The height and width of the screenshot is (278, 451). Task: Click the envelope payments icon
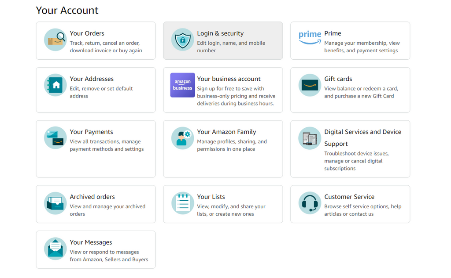(55, 137)
